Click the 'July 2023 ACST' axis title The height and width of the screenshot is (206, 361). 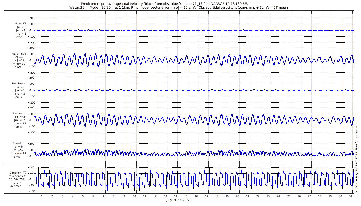tap(178, 200)
